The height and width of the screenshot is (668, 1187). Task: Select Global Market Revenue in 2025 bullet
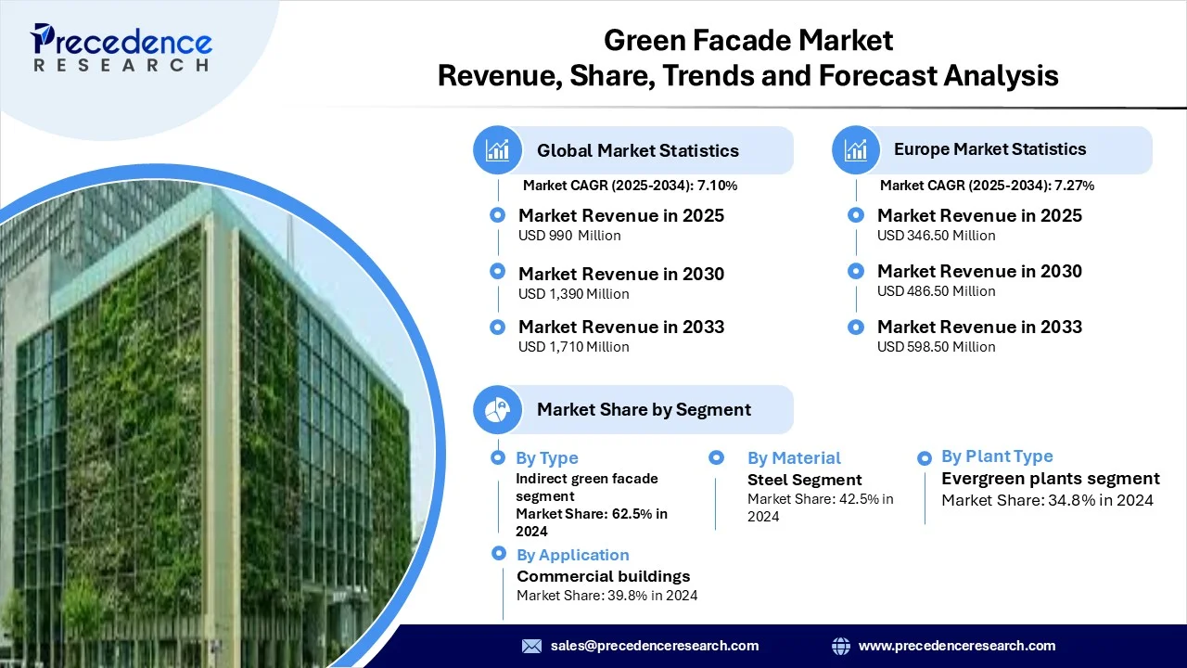point(498,215)
